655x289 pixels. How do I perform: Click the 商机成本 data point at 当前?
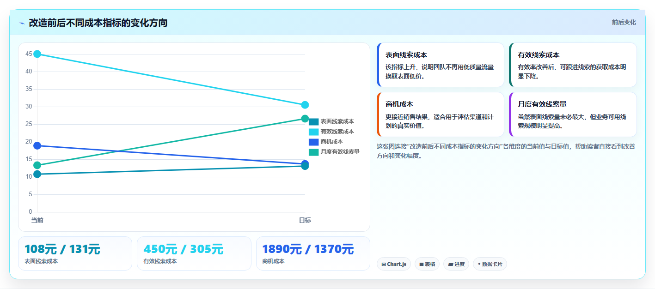pyautogui.click(x=37, y=145)
